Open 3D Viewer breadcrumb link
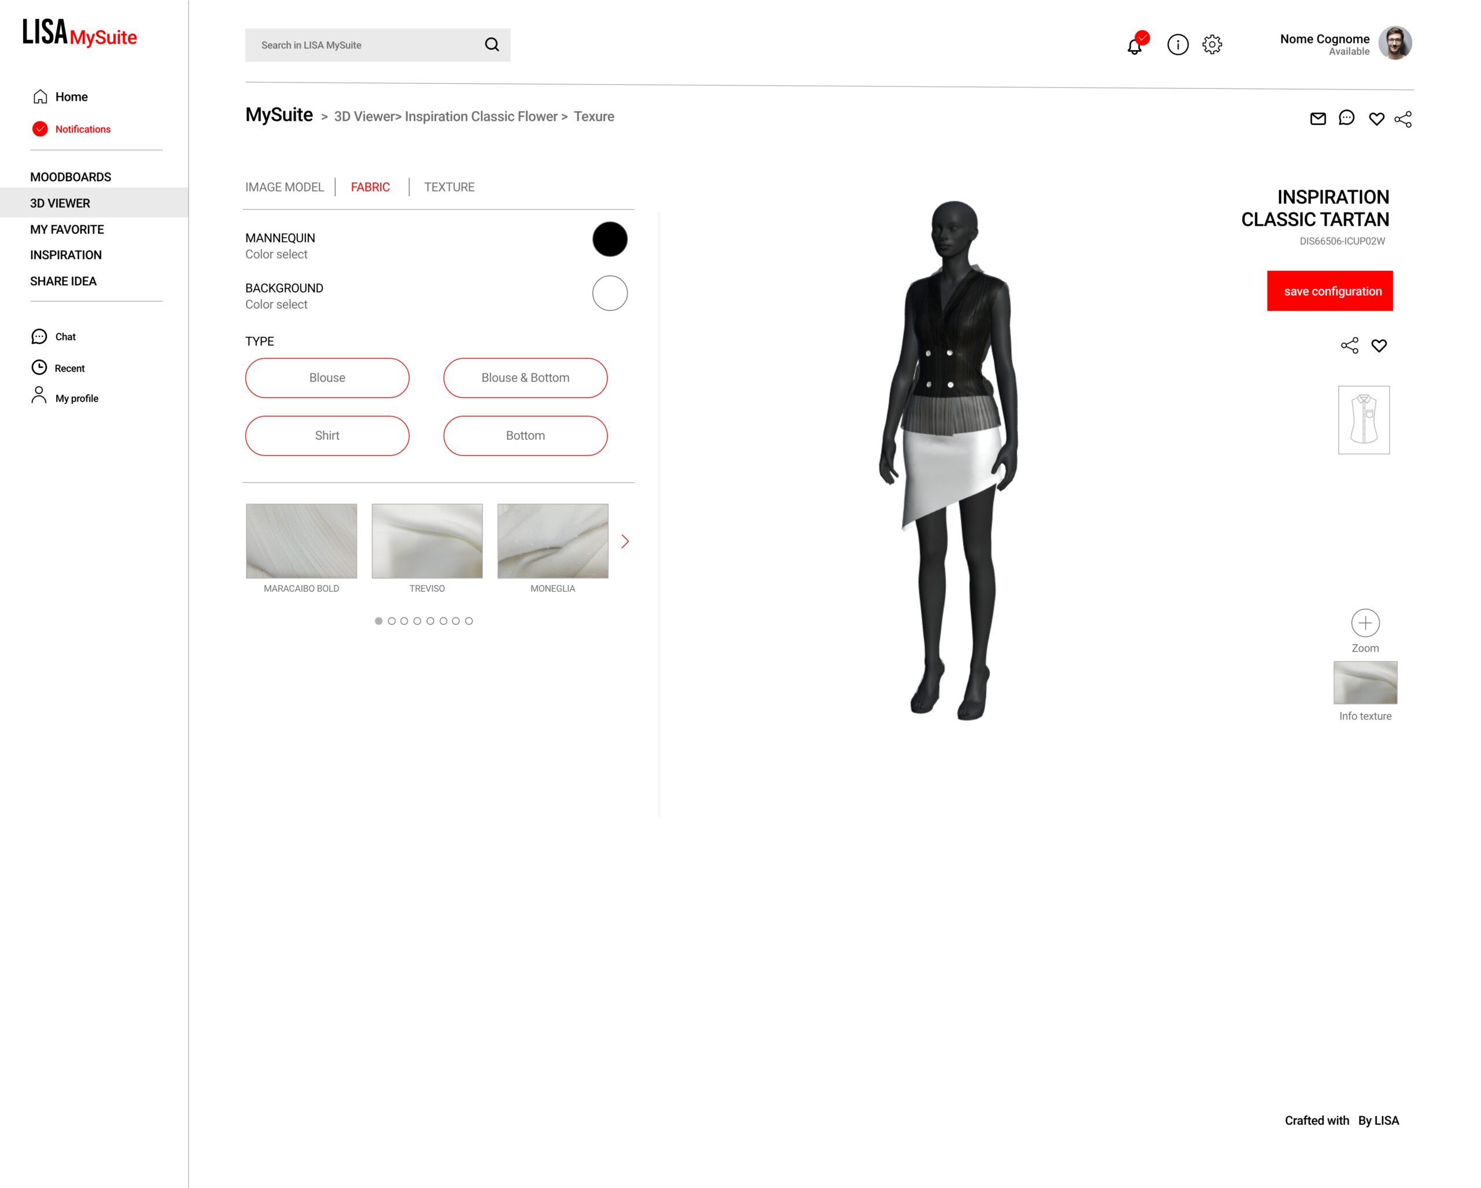 364,117
